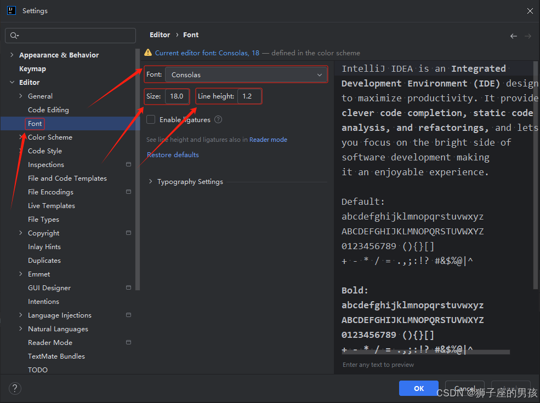This screenshot has width=540, height=403.
Task: Expand the Appearance & Behavior section
Action: 12,55
